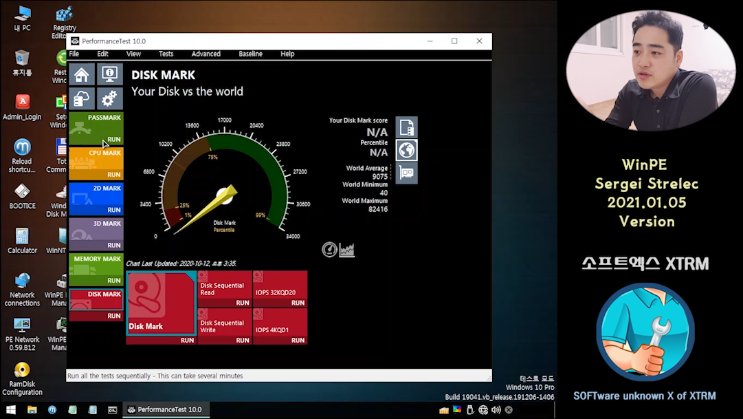
Task: Select the Disk Mark sidebar tile
Action: coord(96,299)
